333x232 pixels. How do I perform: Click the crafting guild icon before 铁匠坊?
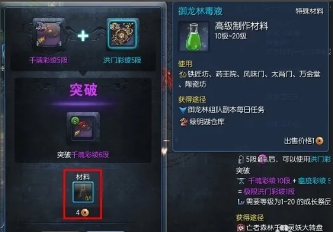[183, 74]
